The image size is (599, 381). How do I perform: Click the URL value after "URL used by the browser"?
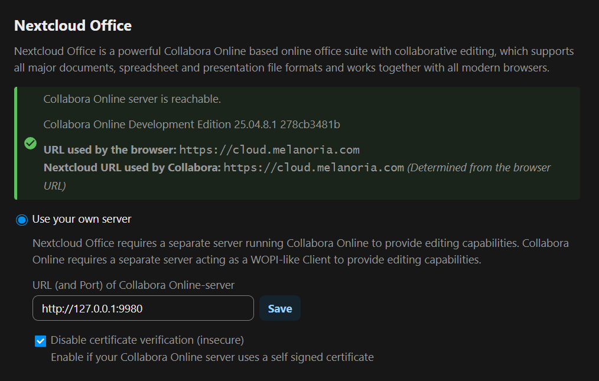pos(269,149)
